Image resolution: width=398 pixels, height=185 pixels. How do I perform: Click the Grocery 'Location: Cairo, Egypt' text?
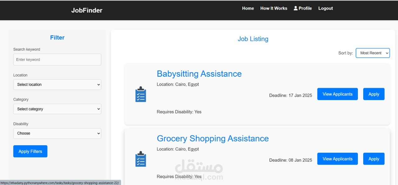click(x=178, y=149)
